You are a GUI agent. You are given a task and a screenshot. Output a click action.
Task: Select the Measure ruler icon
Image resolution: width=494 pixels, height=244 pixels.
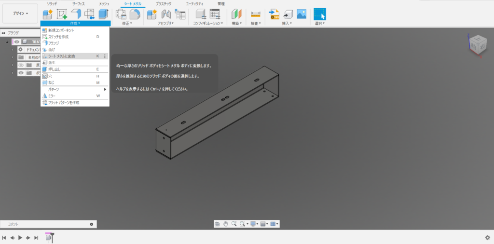point(256,14)
